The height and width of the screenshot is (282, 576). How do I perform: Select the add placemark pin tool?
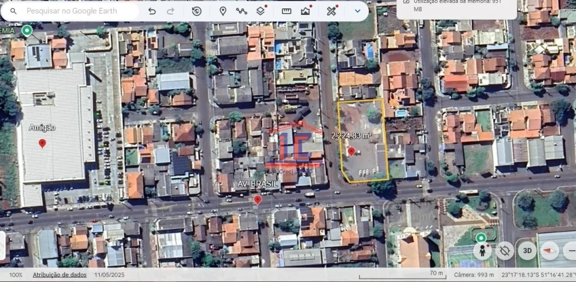223,11
